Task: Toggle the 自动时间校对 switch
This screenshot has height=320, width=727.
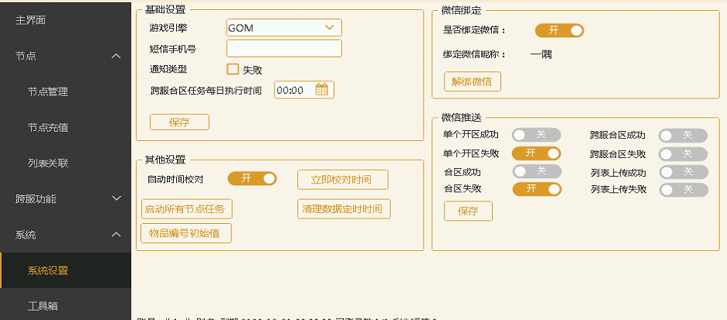Action: click(251, 179)
